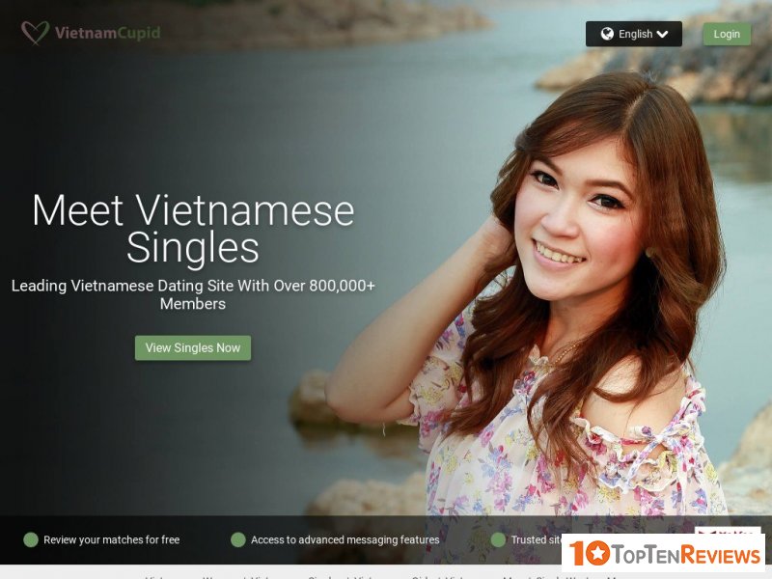Click the Trusted site text
Image resolution: width=772 pixels, height=579 pixels.
pos(537,539)
